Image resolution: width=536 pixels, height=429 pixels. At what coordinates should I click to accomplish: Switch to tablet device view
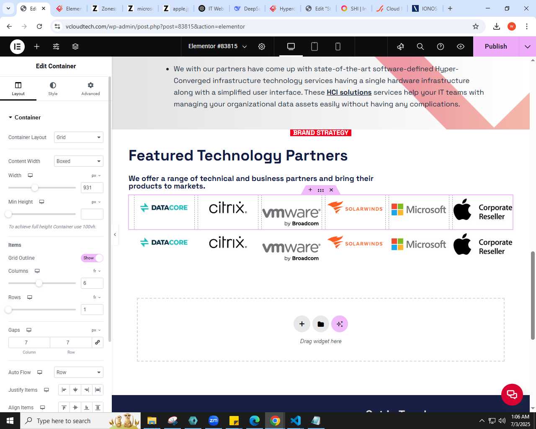coord(314,47)
